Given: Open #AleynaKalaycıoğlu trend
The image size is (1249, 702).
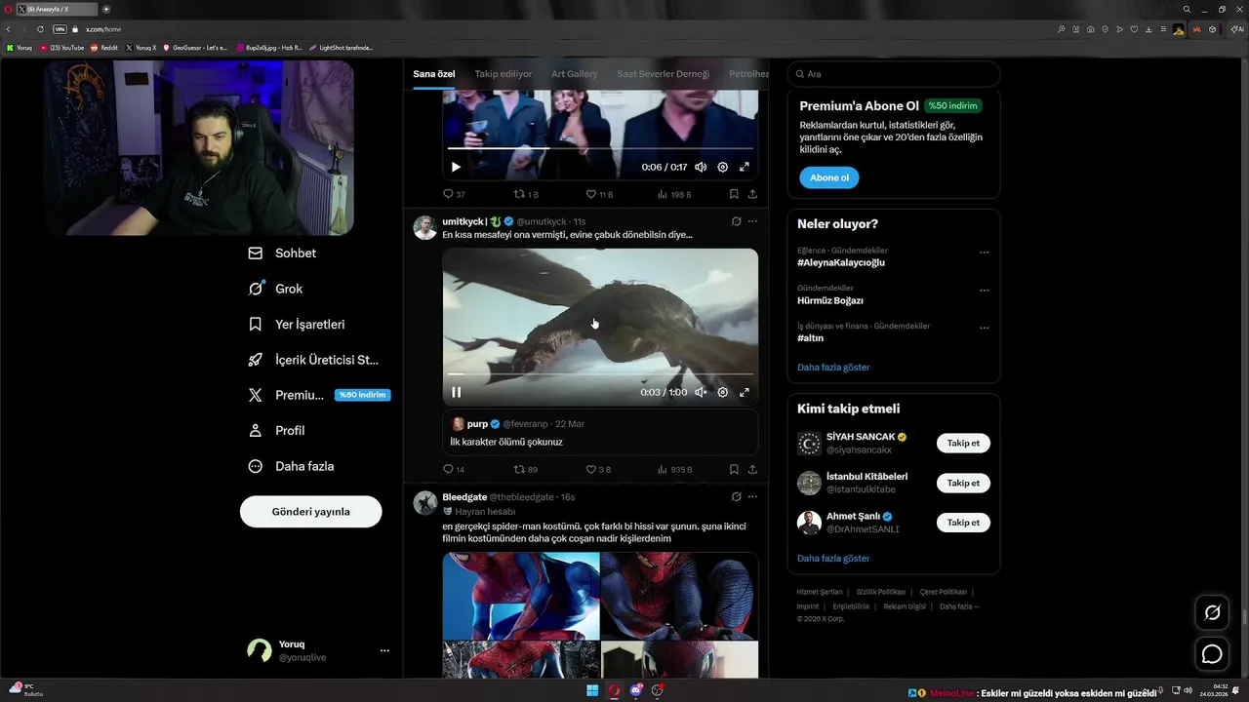Looking at the screenshot, I should [x=841, y=262].
